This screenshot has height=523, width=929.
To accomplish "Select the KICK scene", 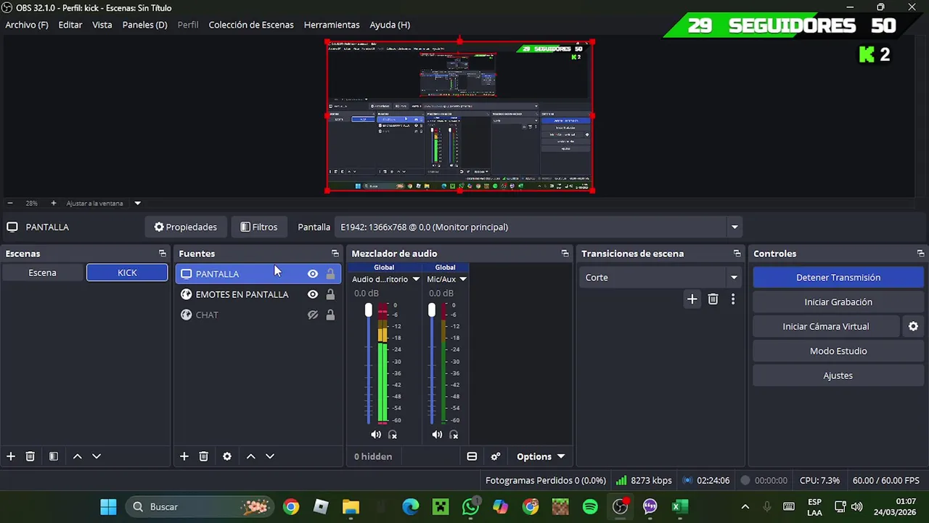I will pyautogui.click(x=127, y=273).
